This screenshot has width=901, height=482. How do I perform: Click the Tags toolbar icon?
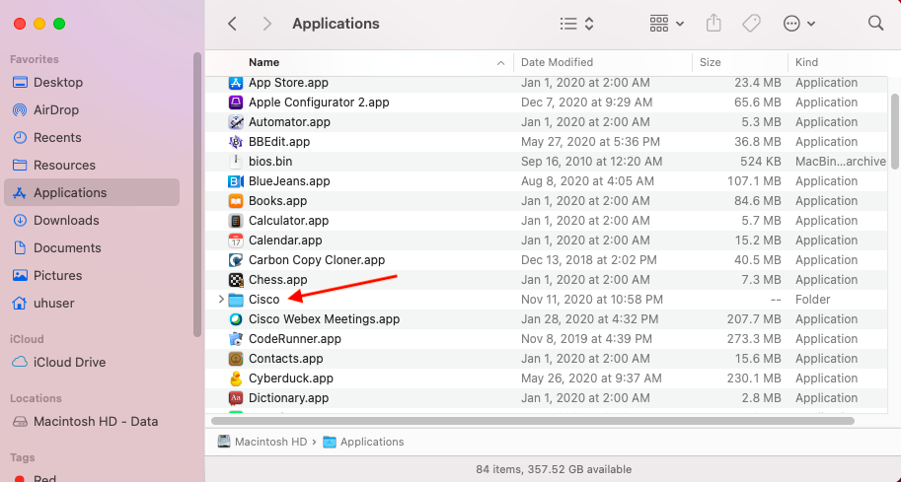751,24
